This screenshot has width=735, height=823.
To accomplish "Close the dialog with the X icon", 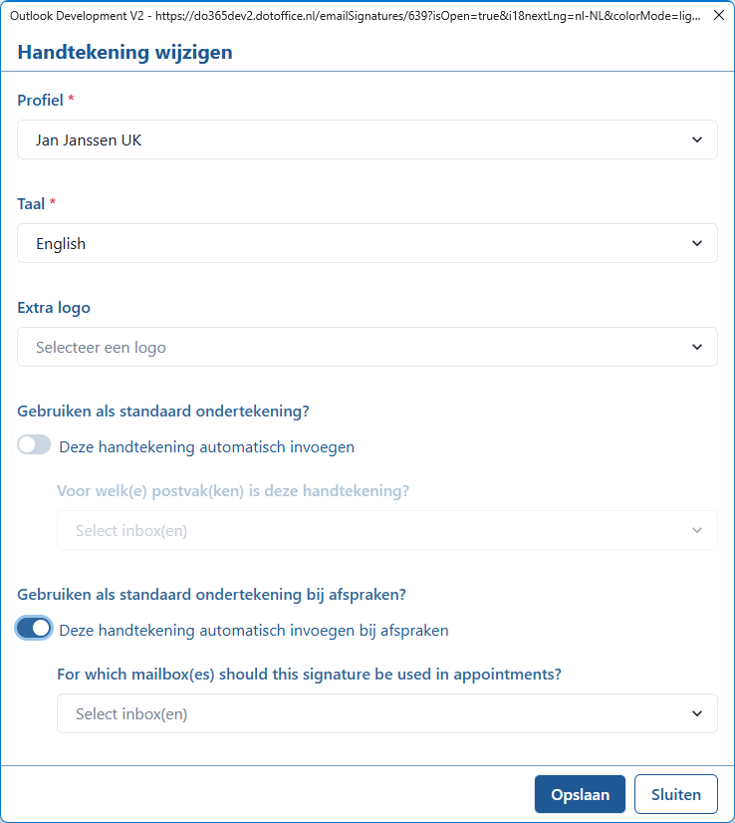I will pos(719,15).
